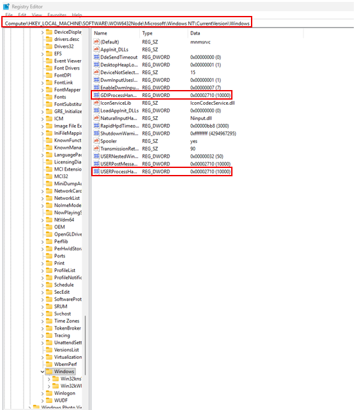Click the Time Zones folder icon
The height and width of the screenshot is (410, 357).
tap(49, 321)
